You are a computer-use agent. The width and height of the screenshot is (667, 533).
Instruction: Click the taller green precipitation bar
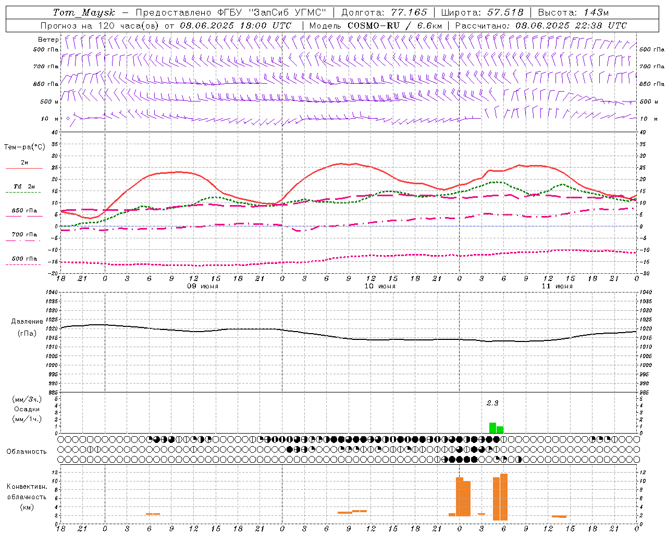tap(493, 428)
